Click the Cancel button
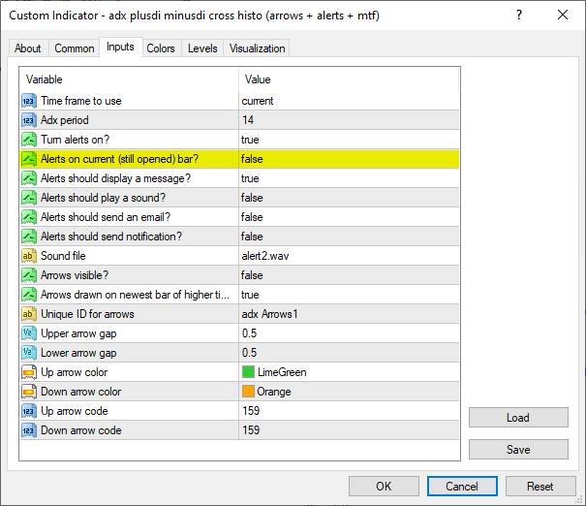The height and width of the screenshot is (506, 586). coord(462,487)
